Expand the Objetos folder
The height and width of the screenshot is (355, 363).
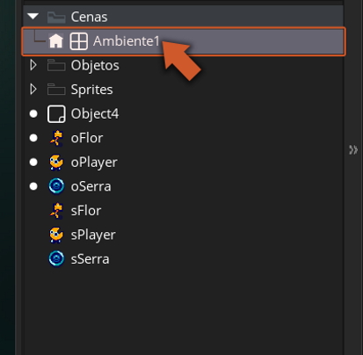coord(33,65)
